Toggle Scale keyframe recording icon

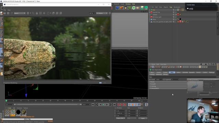coord(133,105)
